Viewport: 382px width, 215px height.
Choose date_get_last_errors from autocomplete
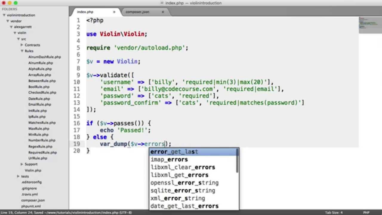click(193, 206)
